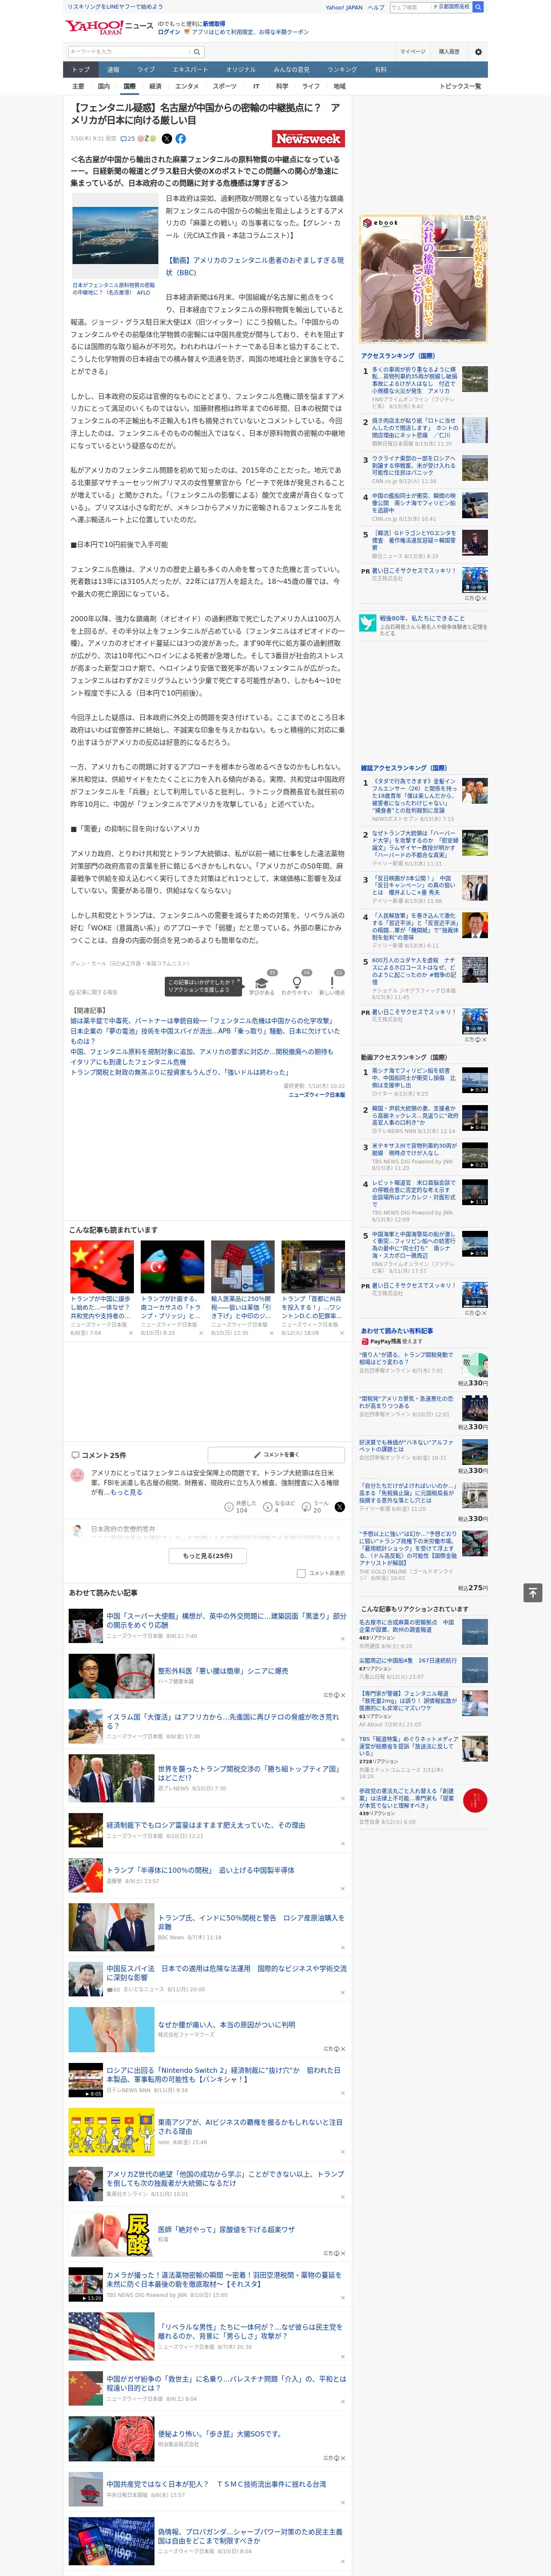Screen dimensions: 551x2576
Task: Open the 速報 navigation tab
Action: coord(113,70)
